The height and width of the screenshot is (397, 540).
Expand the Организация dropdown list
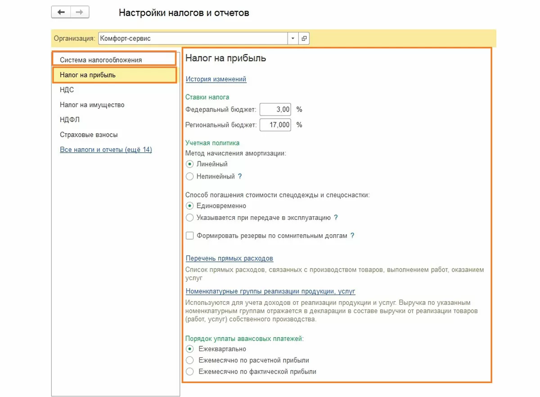tap(293, 39)
